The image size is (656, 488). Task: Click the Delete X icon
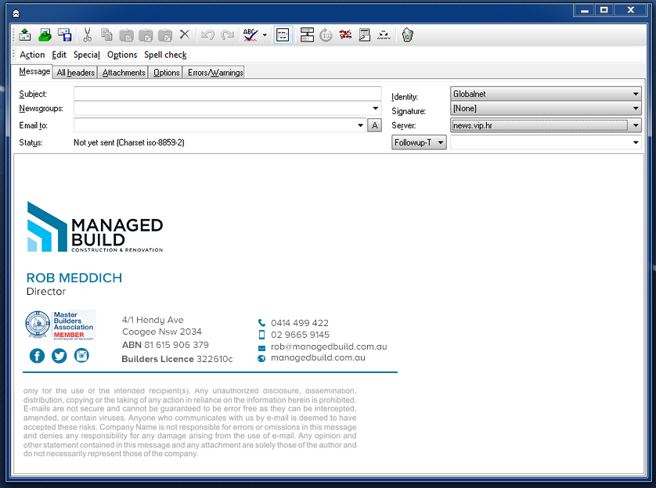[x=185, y=34]
